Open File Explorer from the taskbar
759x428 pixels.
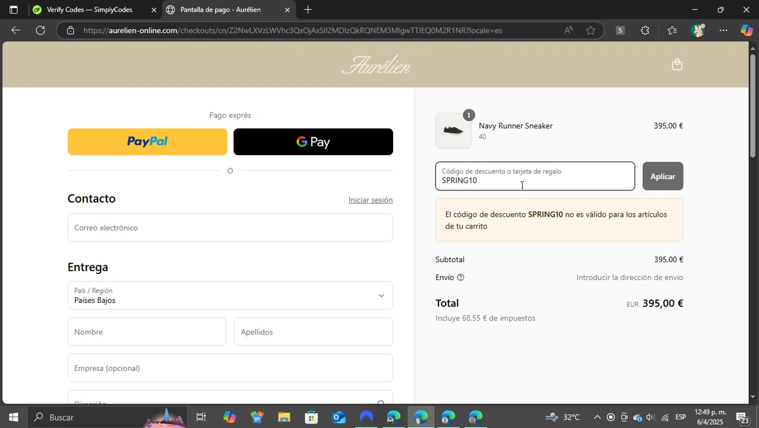[284, 417]
